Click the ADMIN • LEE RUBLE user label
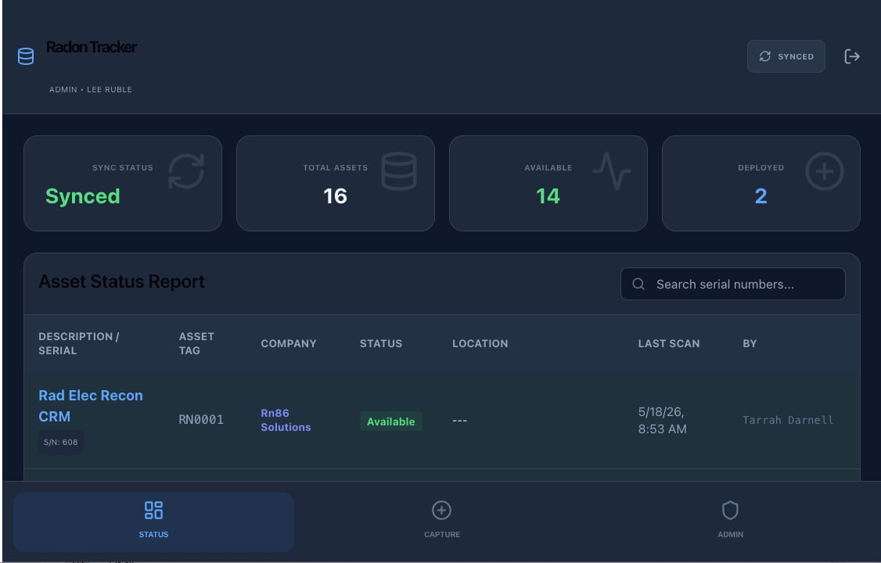 point(91,89)
